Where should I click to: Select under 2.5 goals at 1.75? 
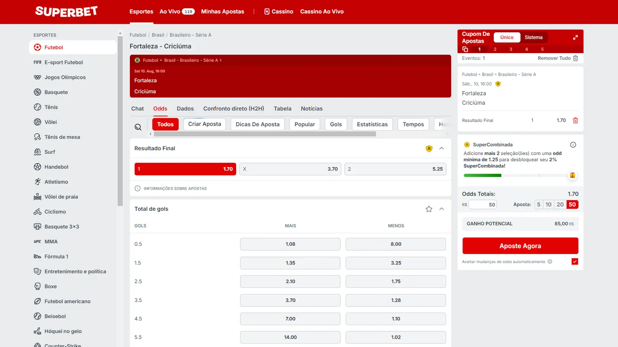396,281
